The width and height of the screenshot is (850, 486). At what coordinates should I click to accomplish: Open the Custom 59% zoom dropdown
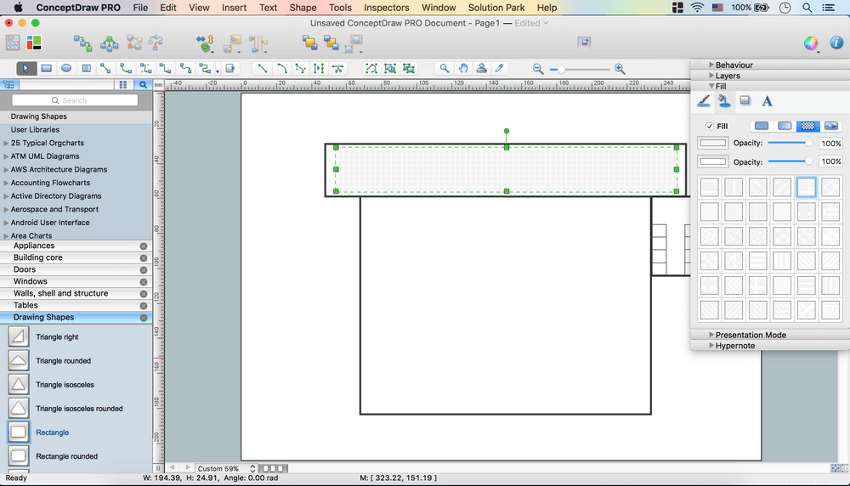point(226,468)
